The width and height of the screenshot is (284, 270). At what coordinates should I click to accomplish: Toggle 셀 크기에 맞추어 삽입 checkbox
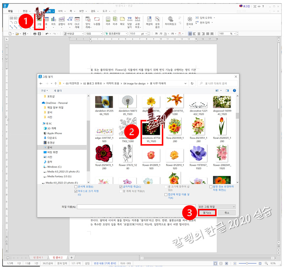[x=166, y=187]
